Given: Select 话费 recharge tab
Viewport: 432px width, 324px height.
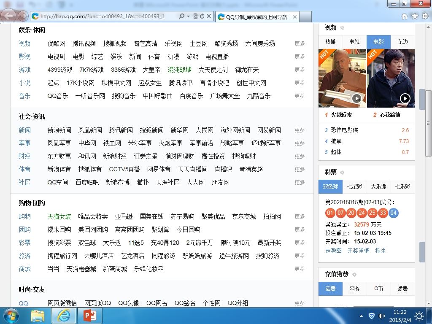Looking at the screenshot, I should pos(330,289).
